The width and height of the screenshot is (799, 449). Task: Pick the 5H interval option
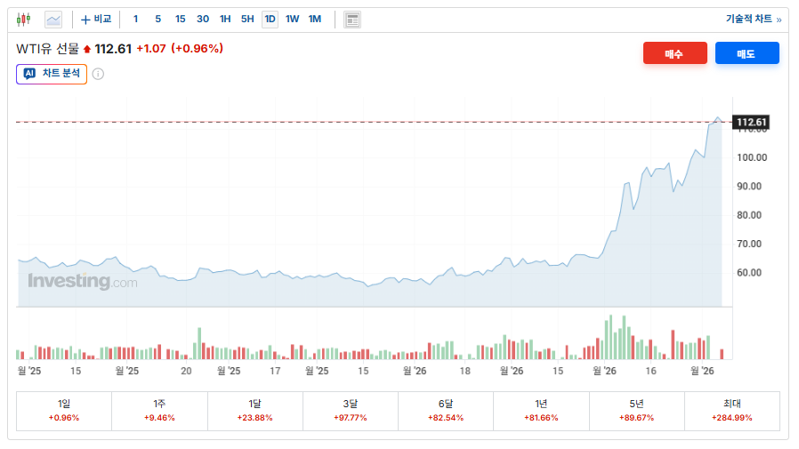[x=247, y=19]
